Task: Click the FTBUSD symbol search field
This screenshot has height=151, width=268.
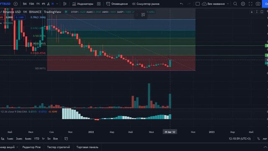Action: coord(5,4)
